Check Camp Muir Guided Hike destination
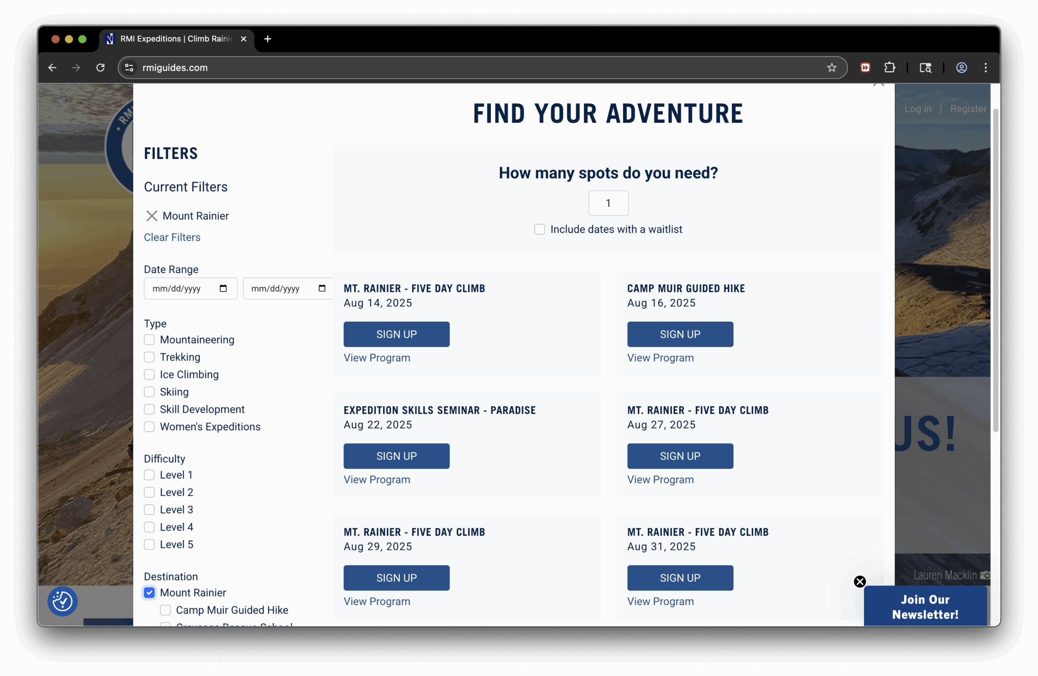Viewport: 1038px width, 676px height. 165,610
